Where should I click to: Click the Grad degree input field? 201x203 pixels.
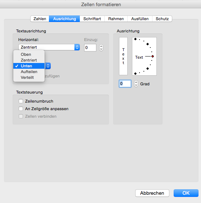125,84
